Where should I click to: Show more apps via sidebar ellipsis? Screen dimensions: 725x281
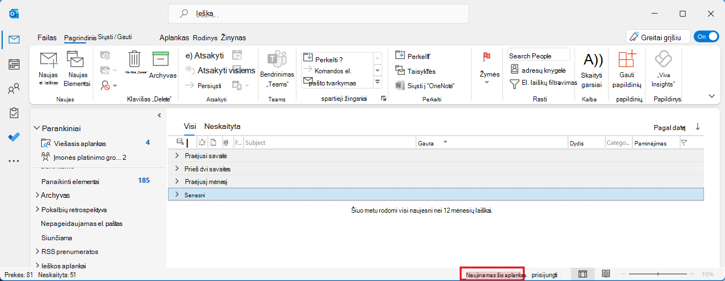point(14,161)
